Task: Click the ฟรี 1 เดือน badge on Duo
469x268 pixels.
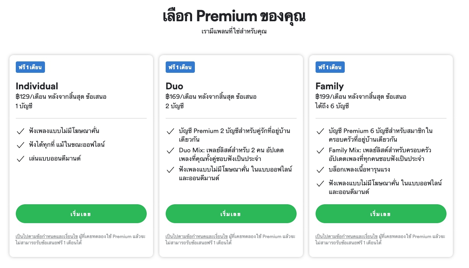Action: pos(180,67)
